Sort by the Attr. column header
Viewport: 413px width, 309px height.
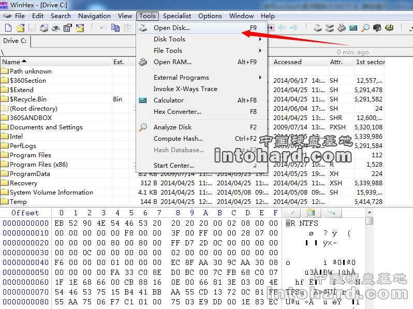click(x=342, y=62)
